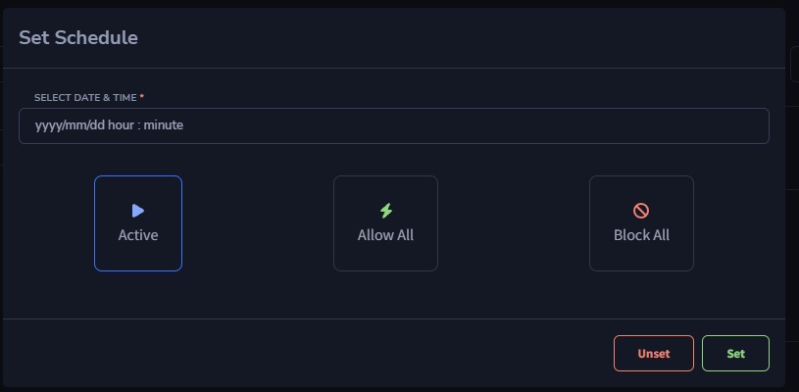Click the empty footer area left of Unset

point(306,354)
